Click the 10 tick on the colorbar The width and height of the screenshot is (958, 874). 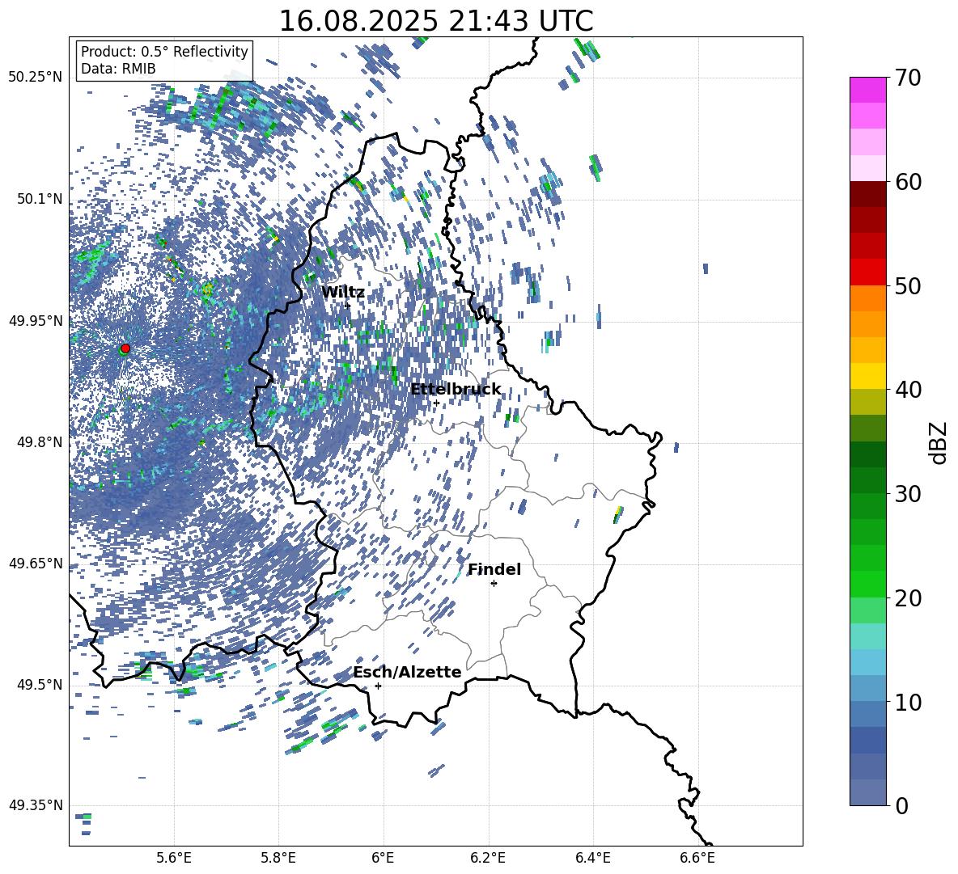[x=907, y=702]
